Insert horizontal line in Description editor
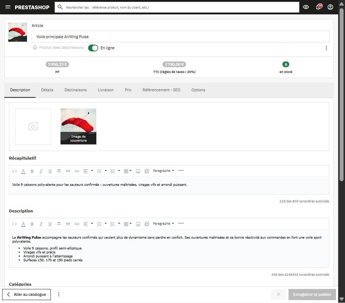345x303 pixels. tap(181, 224)
